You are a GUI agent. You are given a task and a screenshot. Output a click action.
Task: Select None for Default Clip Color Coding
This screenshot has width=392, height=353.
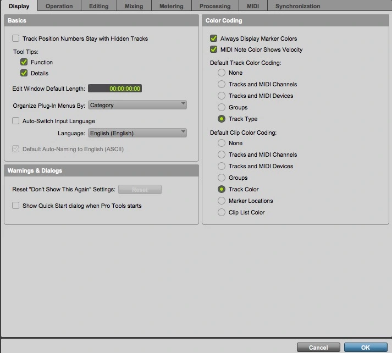click(222, 143)
